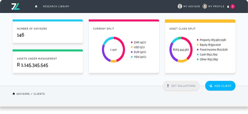Open the home icon in navigation bar
This screenshot has height=114, width=248.
click(x=36, y=7)
